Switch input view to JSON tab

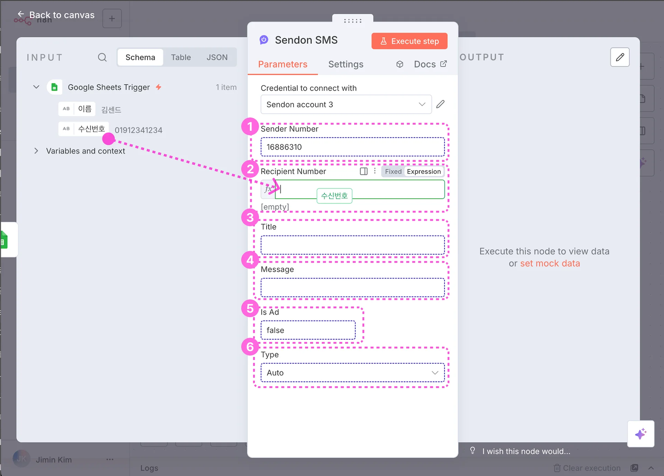coord(217,57)
